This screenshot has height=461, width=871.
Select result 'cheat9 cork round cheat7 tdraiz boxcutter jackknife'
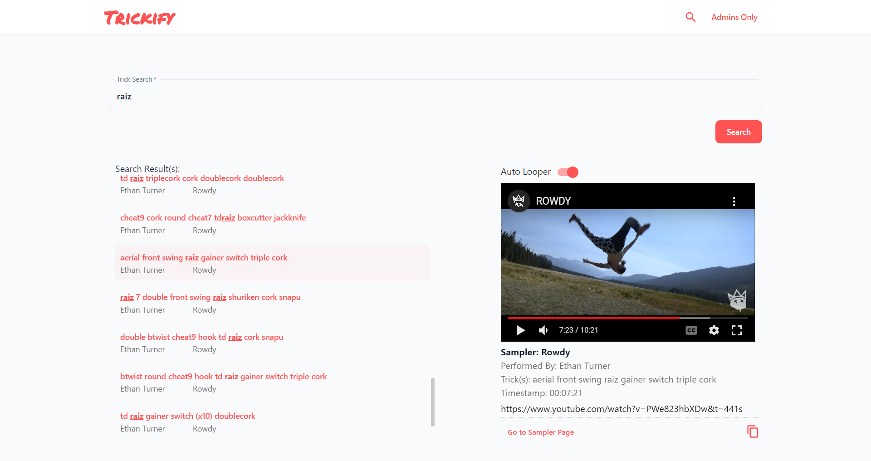(272, 224)
